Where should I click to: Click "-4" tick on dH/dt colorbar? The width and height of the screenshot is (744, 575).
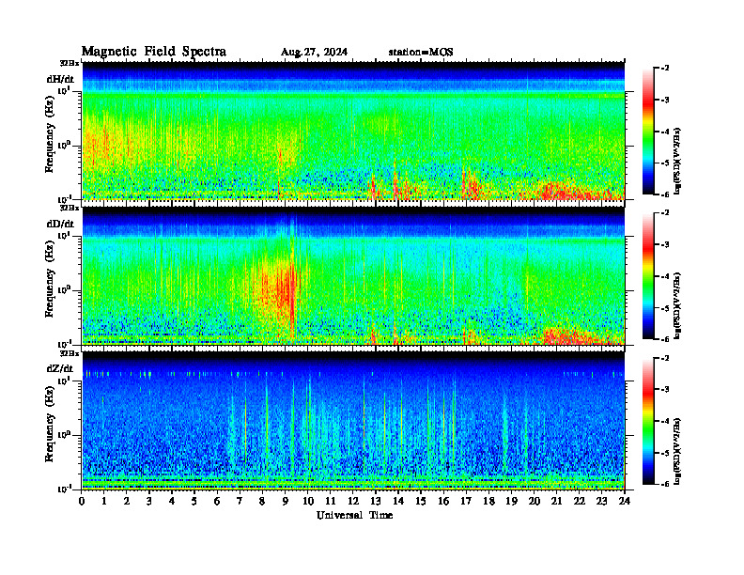665,132
